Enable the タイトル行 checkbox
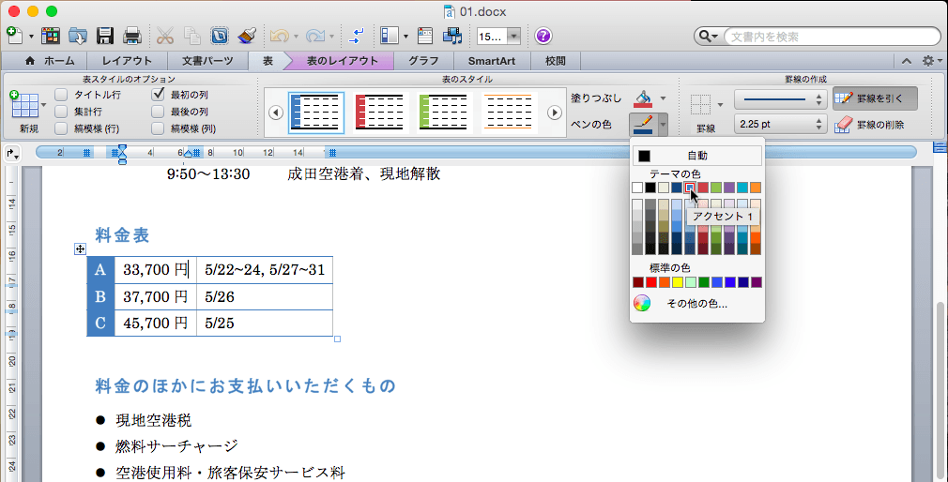The height and width of the screenshot is (482, 948). pyautogui.click(x=61, y=95)
